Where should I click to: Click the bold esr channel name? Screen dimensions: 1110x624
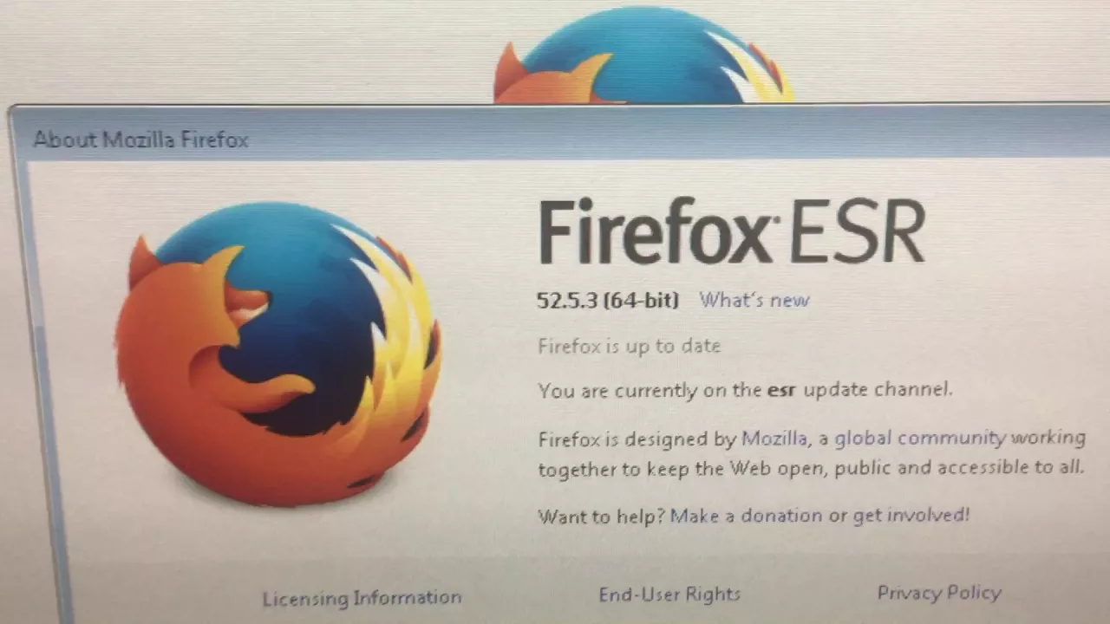781,390
